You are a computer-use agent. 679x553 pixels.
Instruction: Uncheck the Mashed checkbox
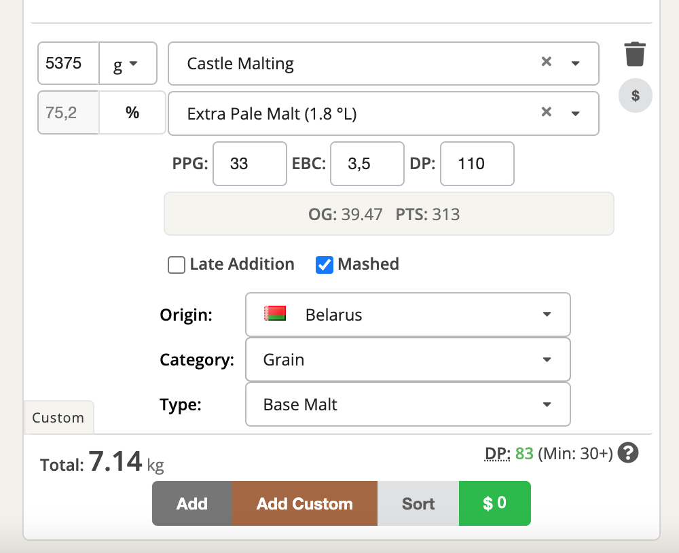(325, 265)
